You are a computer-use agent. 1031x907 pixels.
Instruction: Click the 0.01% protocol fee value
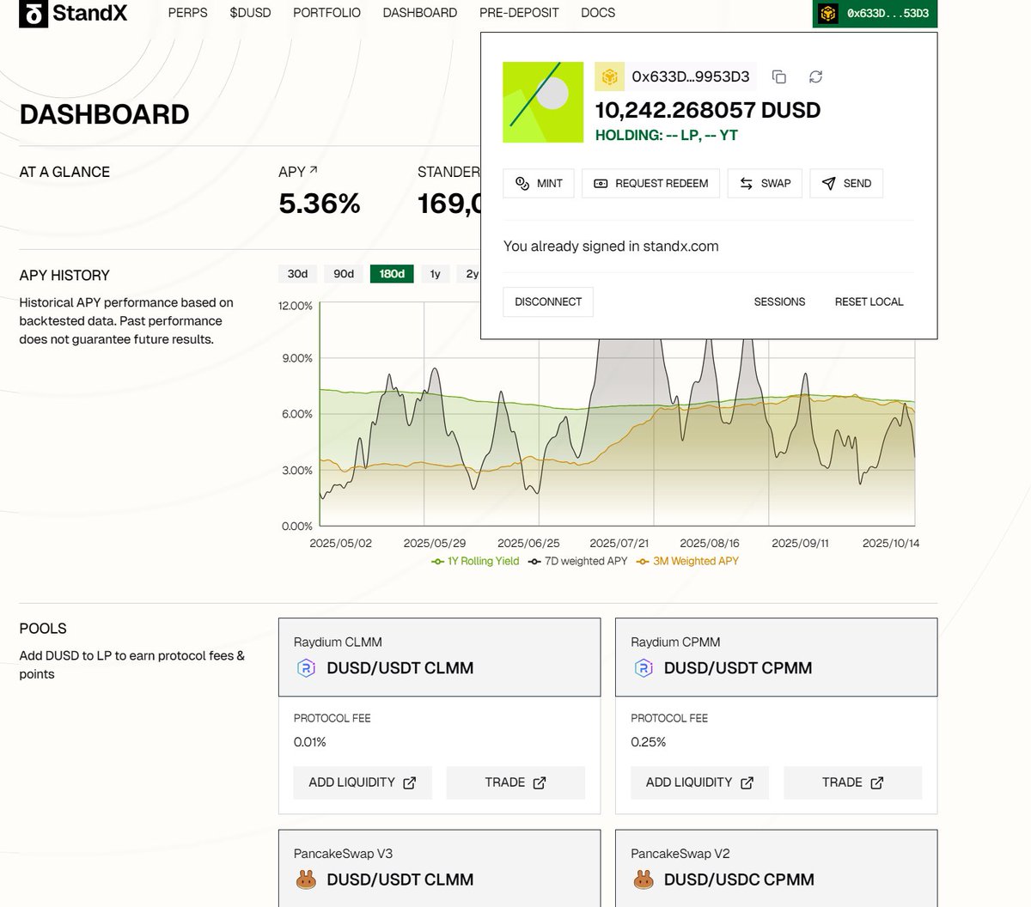pos(310,742)
